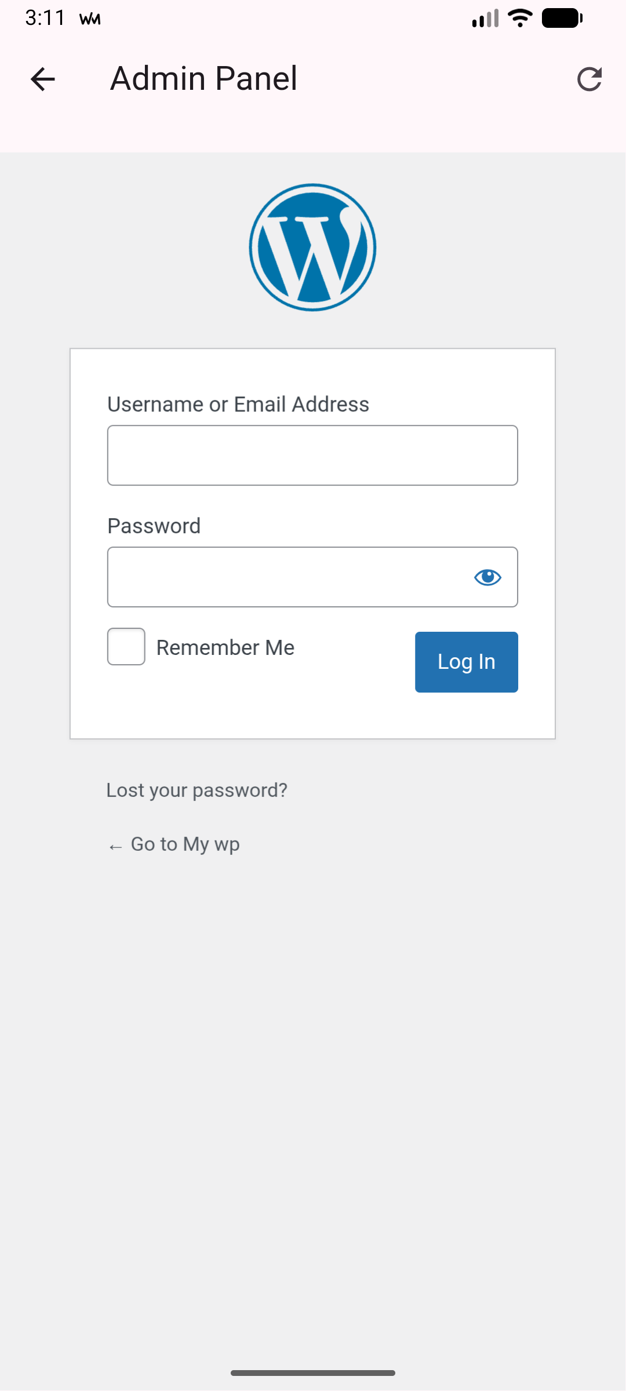Tap the WordPress logo above the login form
Viewport: 626px width, 1391px height.
tap(312, 246)
